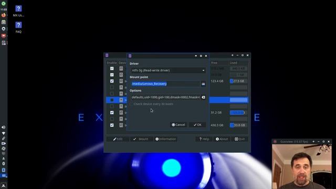Quit the disk manager

(x=240, y=139)
